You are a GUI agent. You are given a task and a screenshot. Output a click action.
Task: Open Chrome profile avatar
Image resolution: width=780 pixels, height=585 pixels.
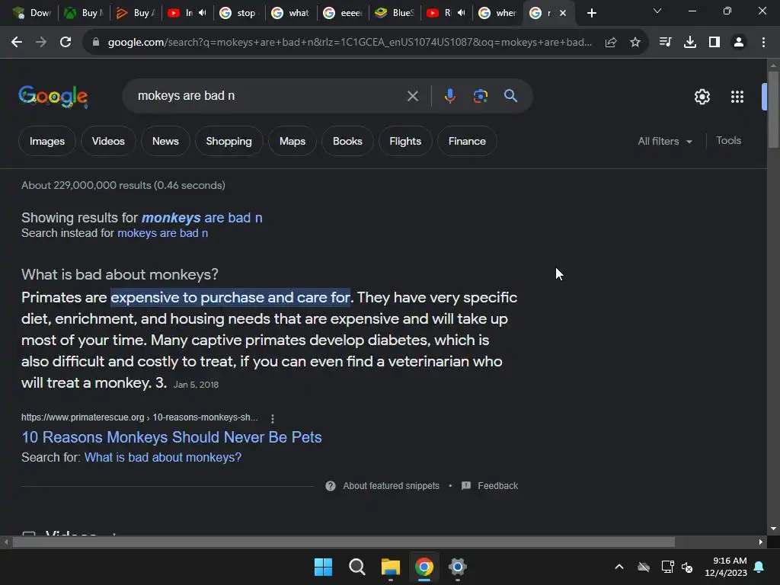pyautogui.click(x=739, y=43)
